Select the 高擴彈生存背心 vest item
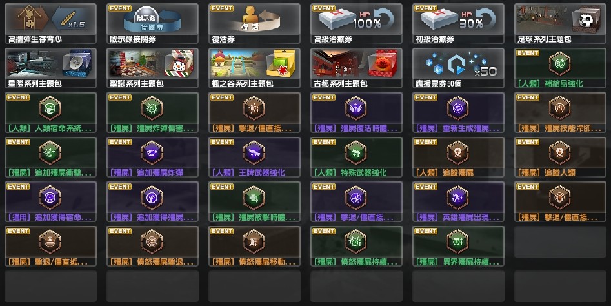 [51, 23]
